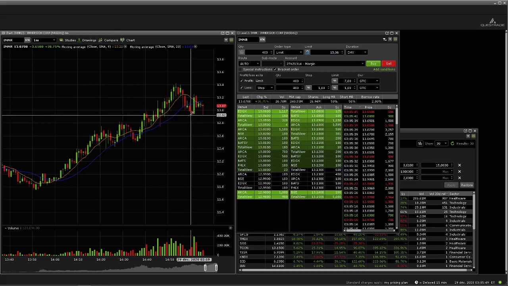The width and height of the screenshot is (508, 286).
Task: Toggle percent button for Profit limit
Action: pyautogui.click(x=335, y=81)
